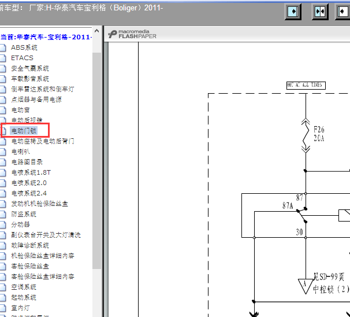
Task: Select 发动机机舱保险丝盒 entry
Action: [39, 204]
